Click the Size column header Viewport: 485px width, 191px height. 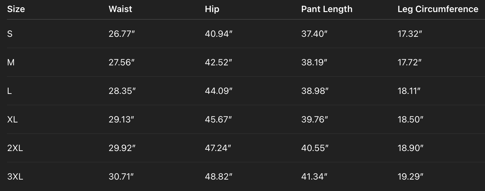[16, 9]
